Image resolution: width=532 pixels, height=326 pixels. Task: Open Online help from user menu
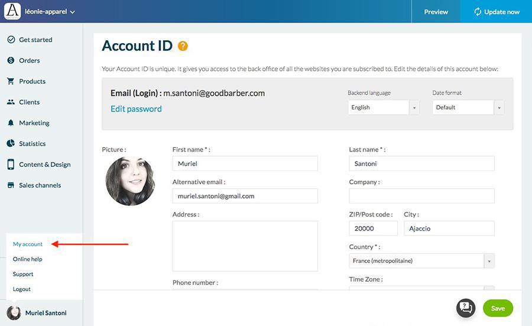[x=28, y=259]
